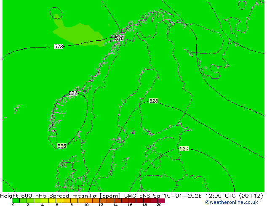The image size is (267, 206).
Task: Click the legend number 10
Action: pos(86,205)
